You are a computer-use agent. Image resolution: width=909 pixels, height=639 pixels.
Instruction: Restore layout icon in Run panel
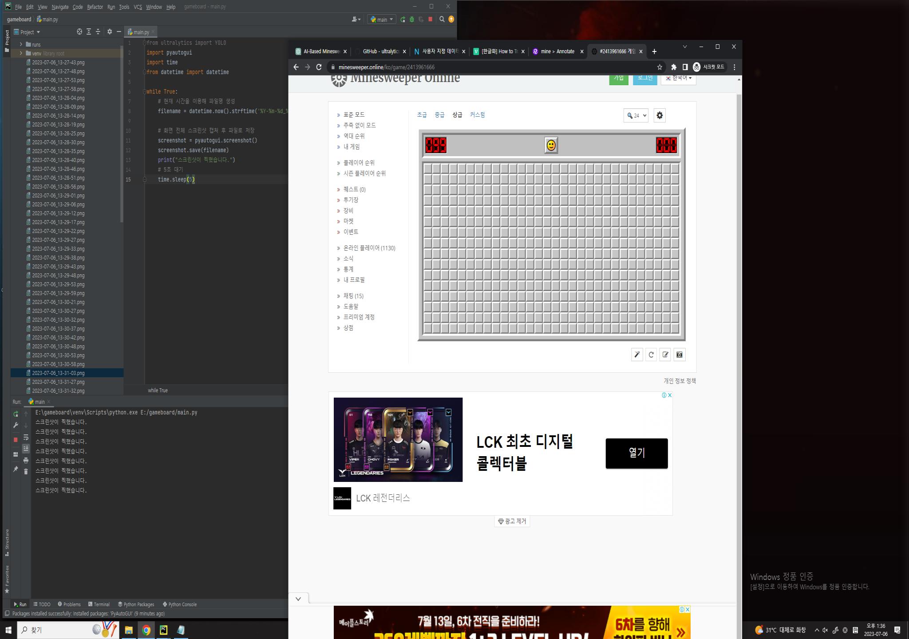tap(16, 454)
